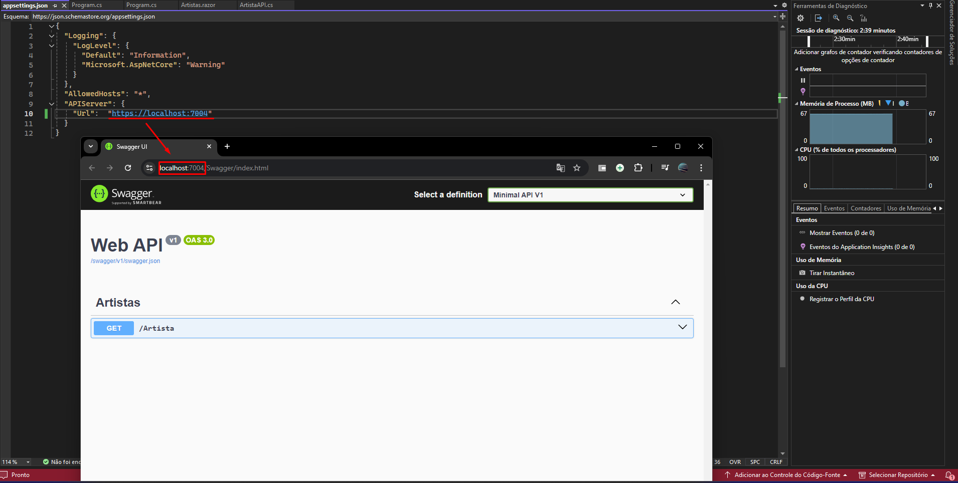Open the Gerenciador de Soluções side tab
The width and height of the screenshot is (958, 483).
951,33
